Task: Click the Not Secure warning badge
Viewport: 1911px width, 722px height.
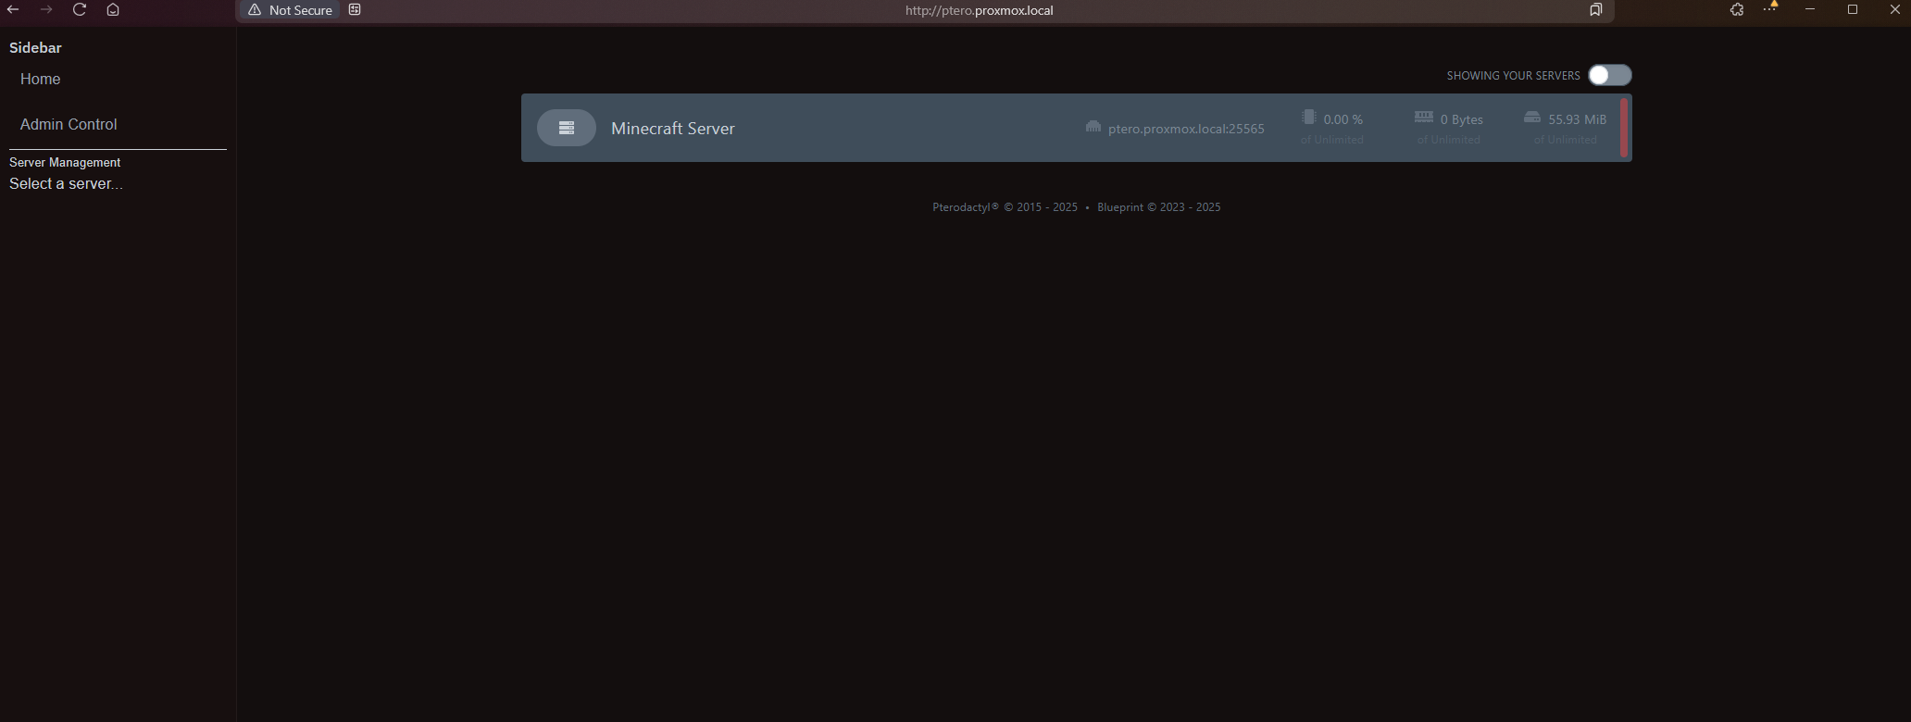Action: 290,10
